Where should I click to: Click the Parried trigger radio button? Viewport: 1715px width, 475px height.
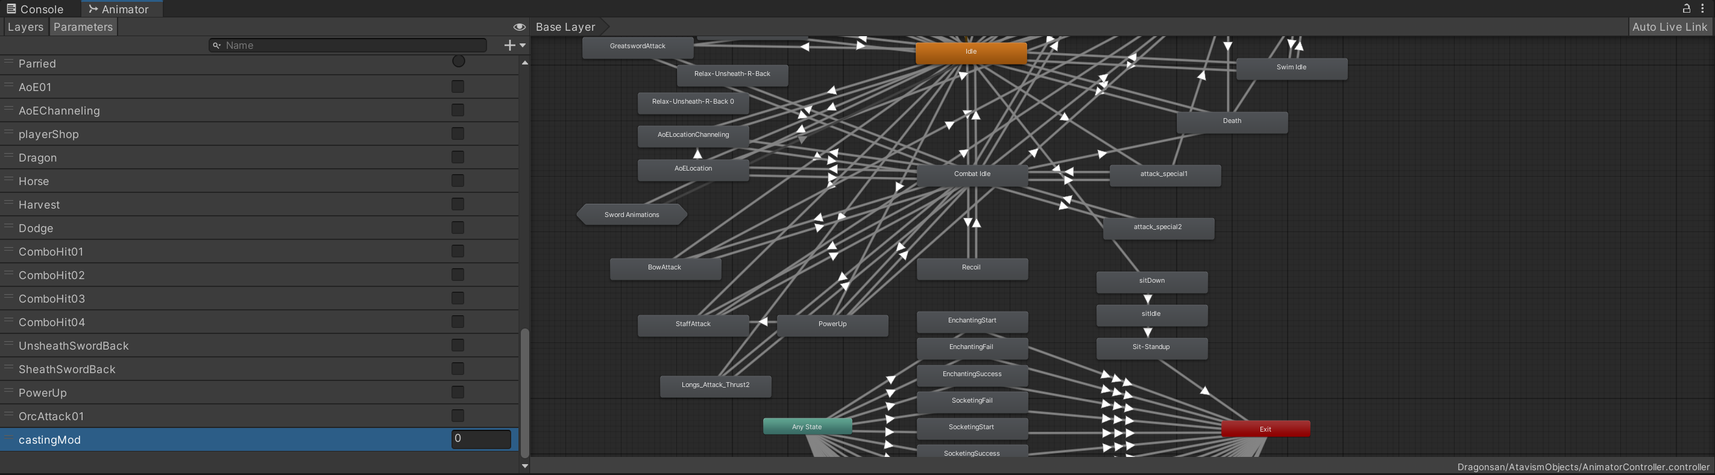click(458, 62)
